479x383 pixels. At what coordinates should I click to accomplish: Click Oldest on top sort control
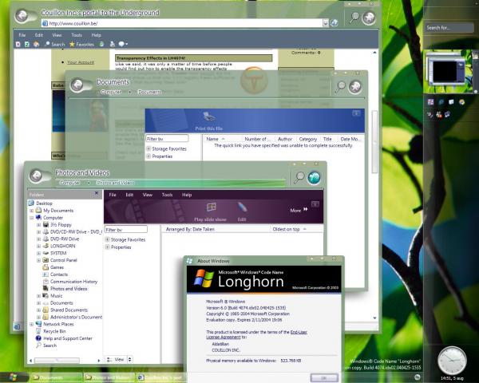(289, 229)
